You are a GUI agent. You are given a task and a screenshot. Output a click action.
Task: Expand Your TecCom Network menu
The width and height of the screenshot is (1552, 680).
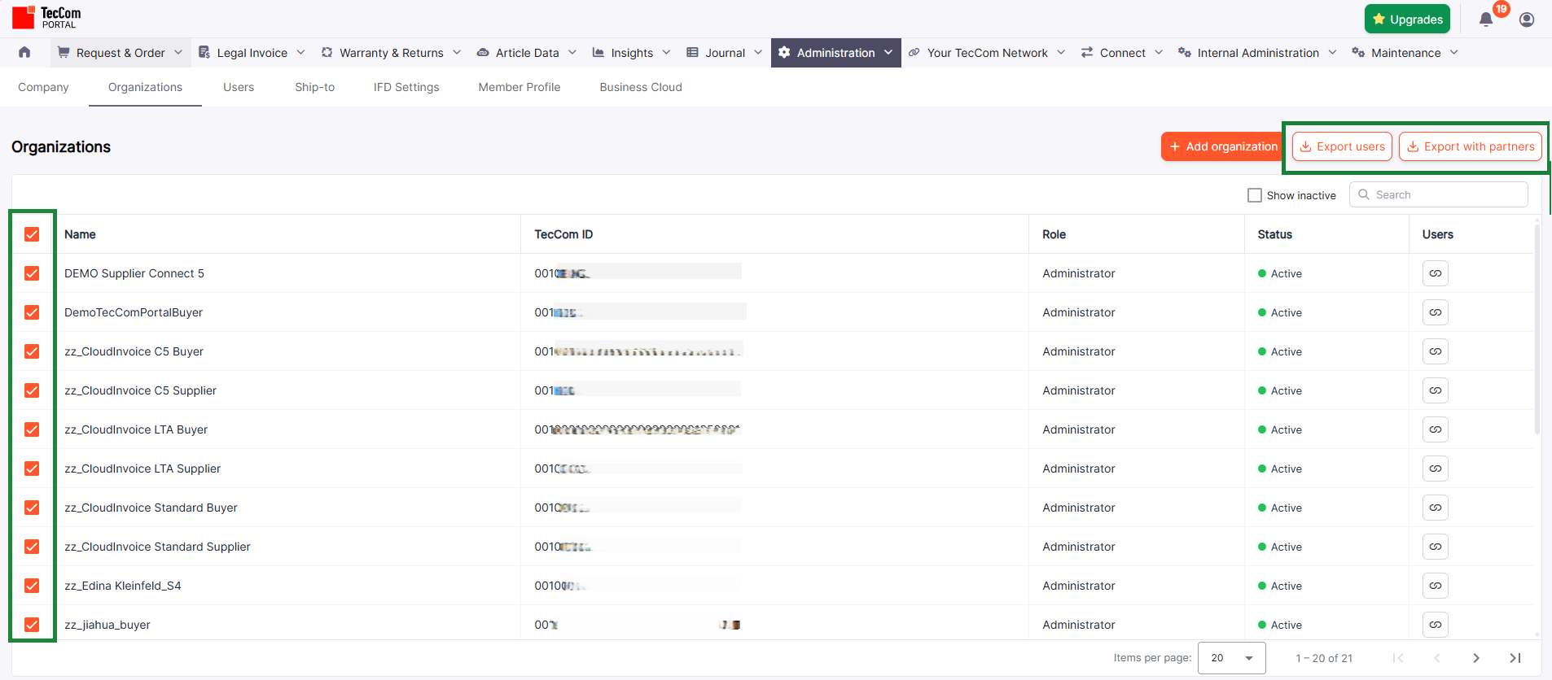coord(987,53)
